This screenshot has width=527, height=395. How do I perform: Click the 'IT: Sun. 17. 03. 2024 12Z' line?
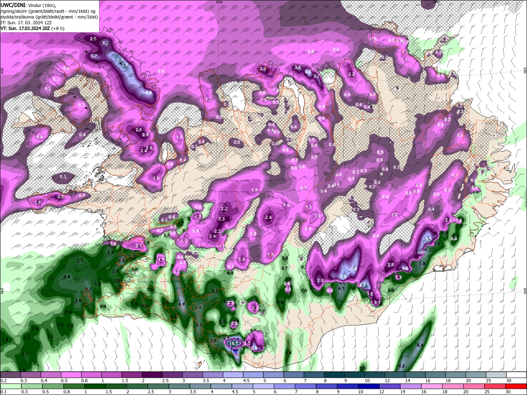coord(27,23)
